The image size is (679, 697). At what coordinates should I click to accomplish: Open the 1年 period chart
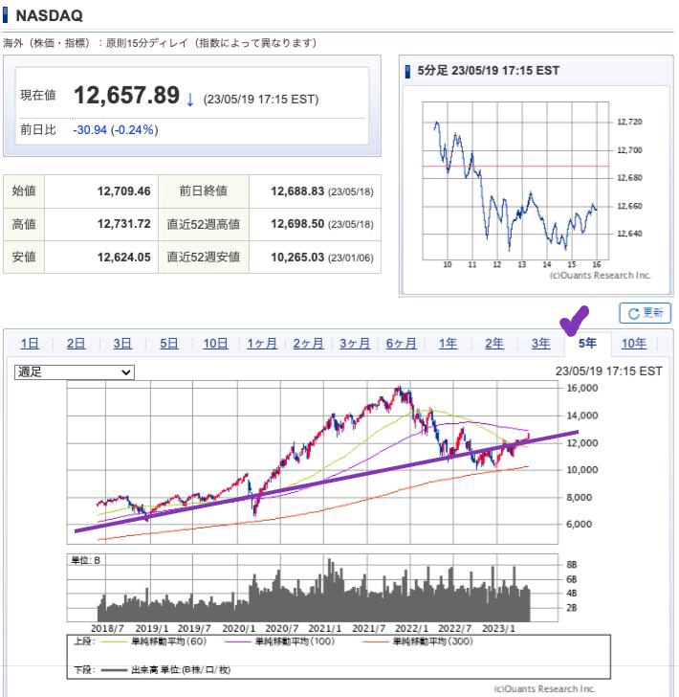point(448,344)
